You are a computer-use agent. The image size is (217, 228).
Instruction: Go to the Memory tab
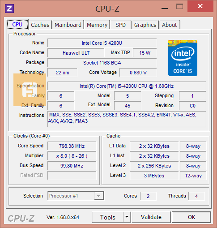(97, 25)
